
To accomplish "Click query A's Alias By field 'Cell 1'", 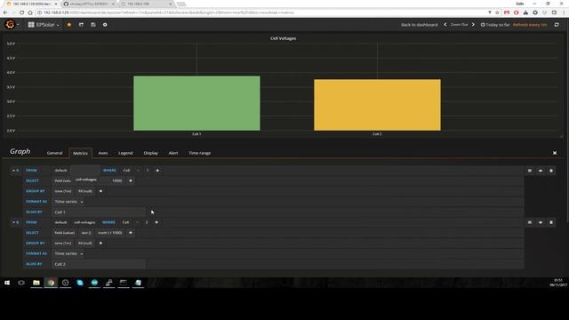I will click(99, 212).
